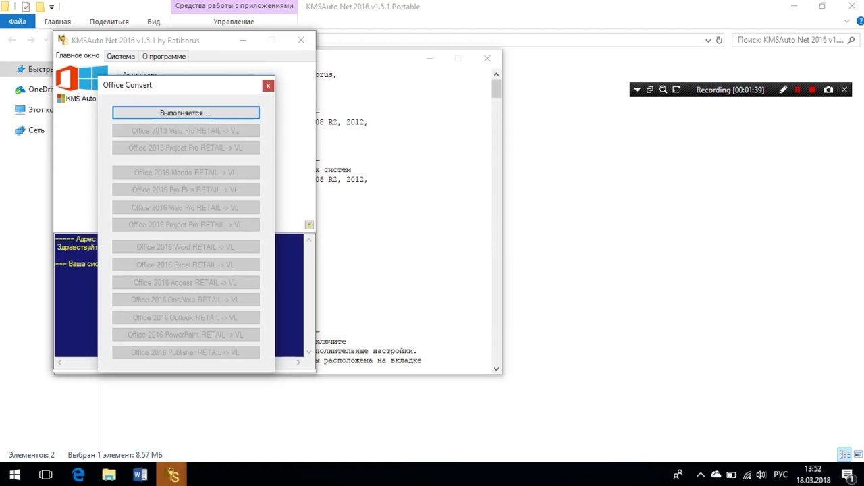
Task: Click the KMSAuto taskbar icon
Action: coord(171,475)
